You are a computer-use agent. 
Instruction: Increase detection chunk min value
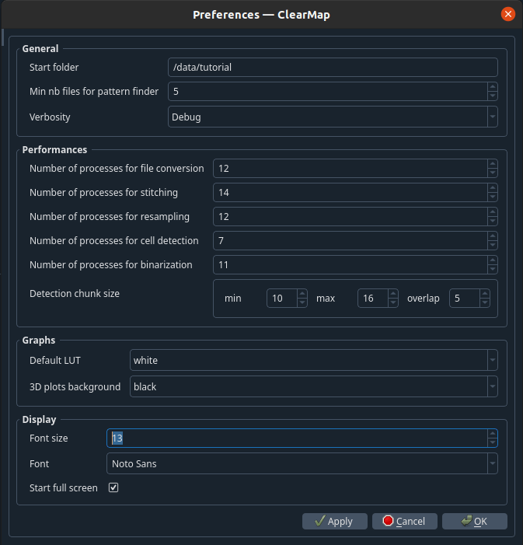(302, 294)
